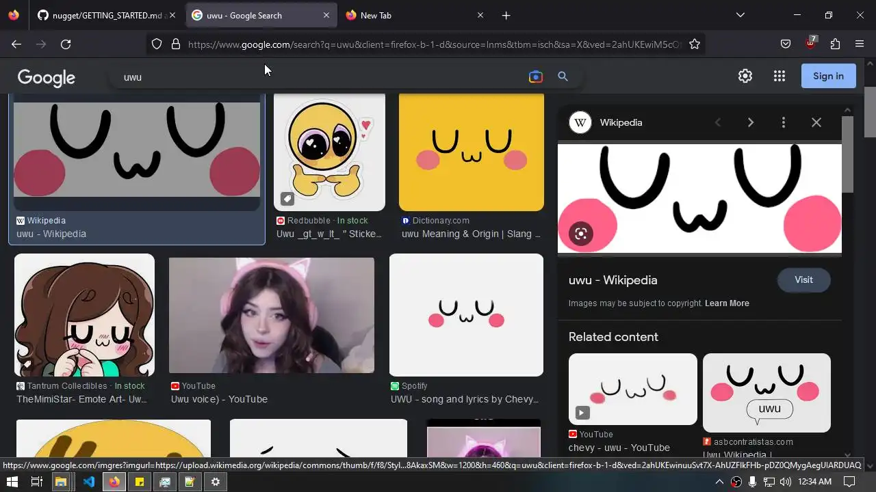
Task: Select the uwu - Google Search tab
Action: click(x=261, y=15)
